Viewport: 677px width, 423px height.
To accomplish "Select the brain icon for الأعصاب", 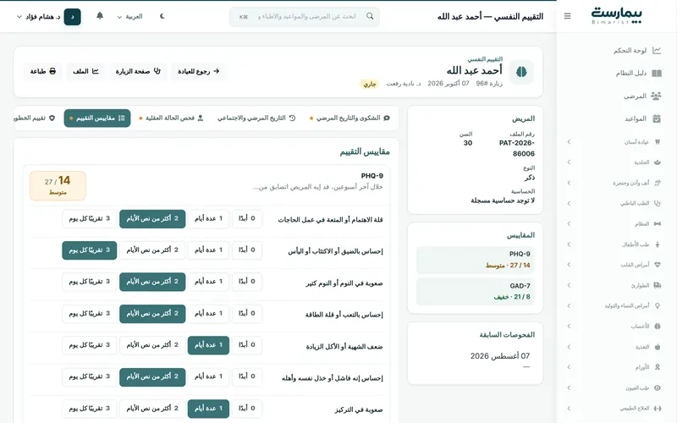I will point(658,327).
